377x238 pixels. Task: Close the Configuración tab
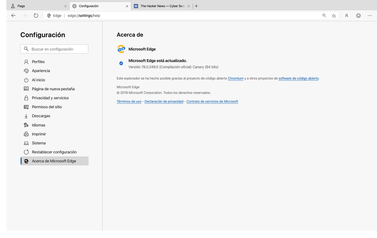tap(127, 6)
